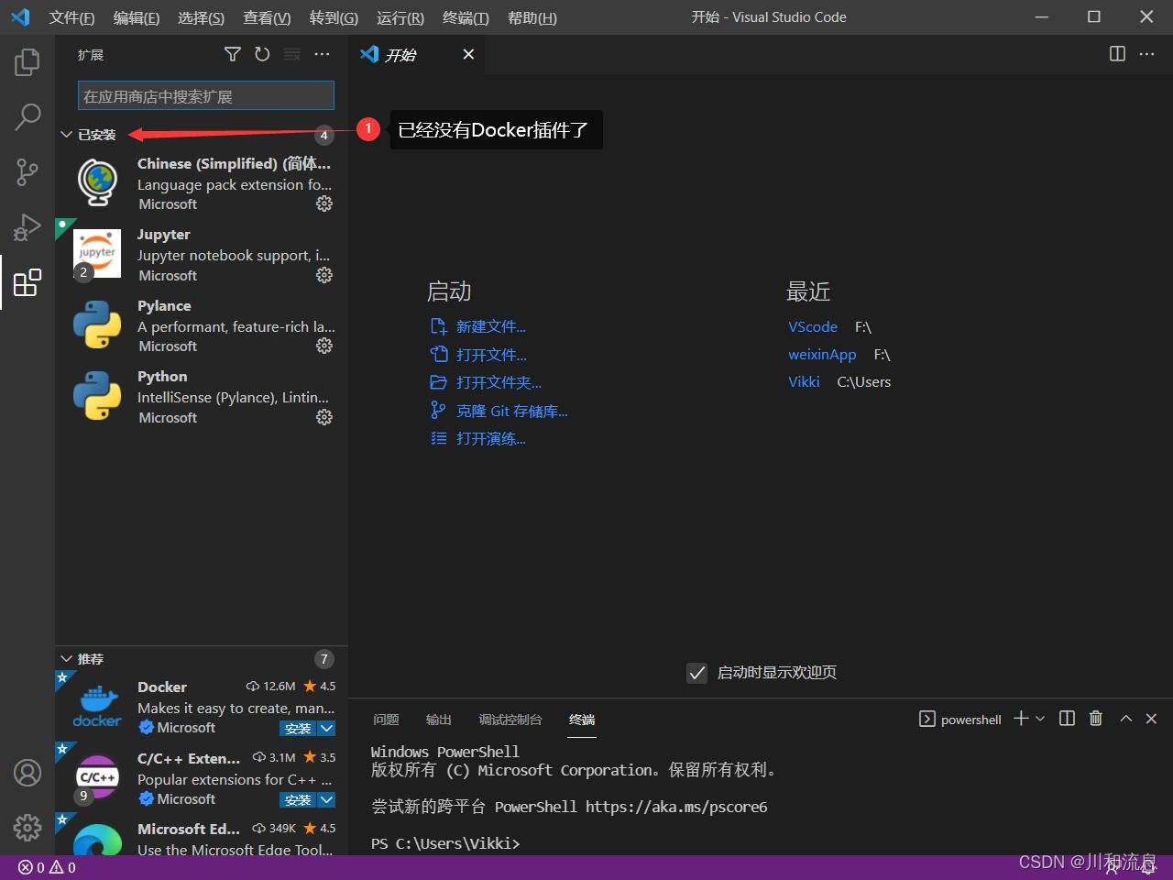Open C/C++ Extension install dropdown arrow
Viewport: 1173px width, 880px height.
point(326,800)
